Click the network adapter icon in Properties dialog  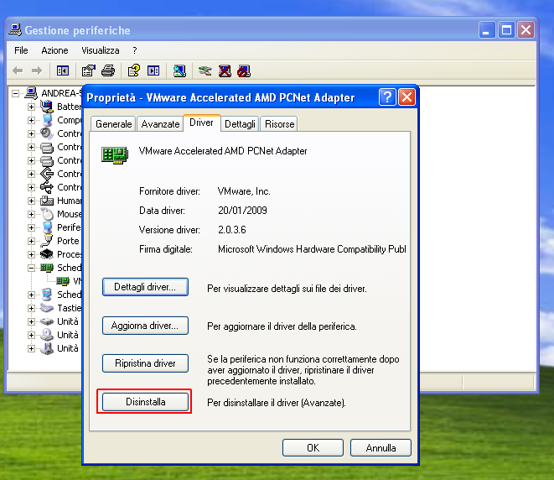(115, 155)
